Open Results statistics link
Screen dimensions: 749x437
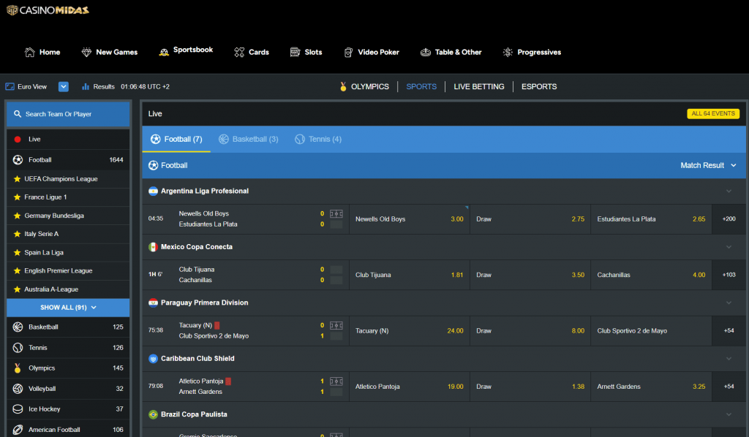click(x=99, y=86)
